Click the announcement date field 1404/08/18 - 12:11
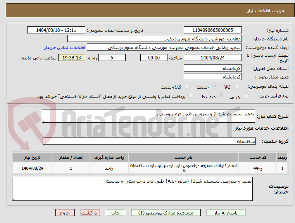This screenshot has height=223, width=295. point(56,30)
